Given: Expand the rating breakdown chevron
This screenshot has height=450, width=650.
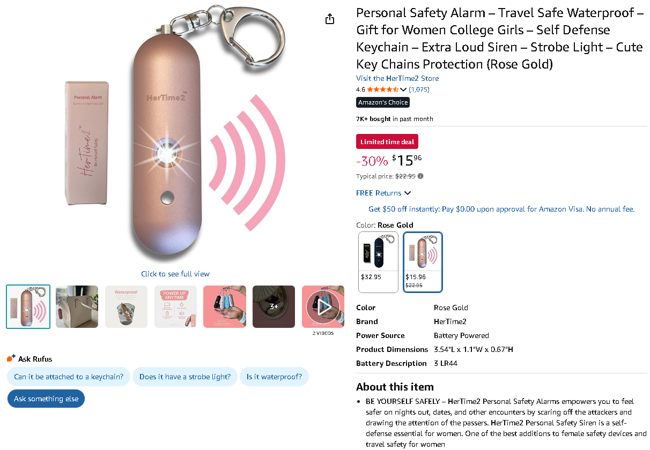Looking at the screenshot, I should 403,89.
